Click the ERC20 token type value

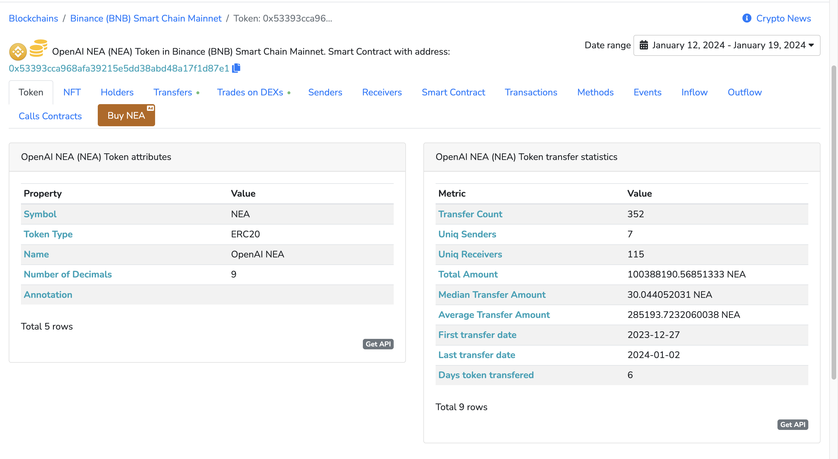tap(245, 234)
